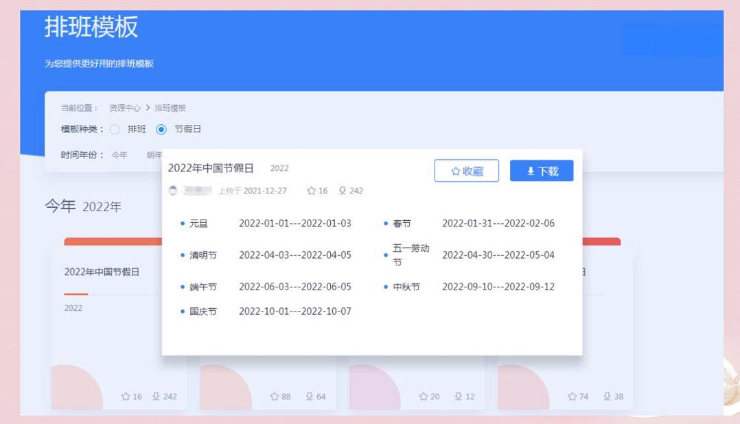740x424 pixels.
Task: Click download icon beside 64 on second card
Action: [x=310, y=397]
